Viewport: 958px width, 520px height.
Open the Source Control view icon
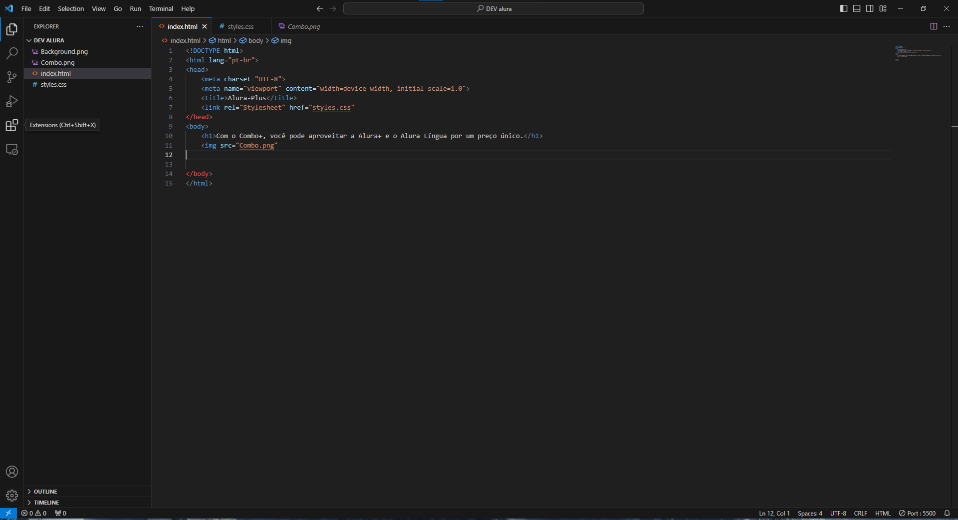click(12, 77)
